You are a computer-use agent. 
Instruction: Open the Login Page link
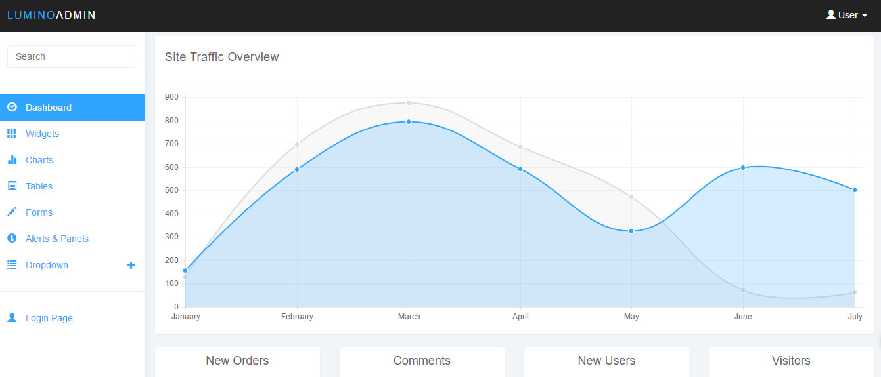49,318
